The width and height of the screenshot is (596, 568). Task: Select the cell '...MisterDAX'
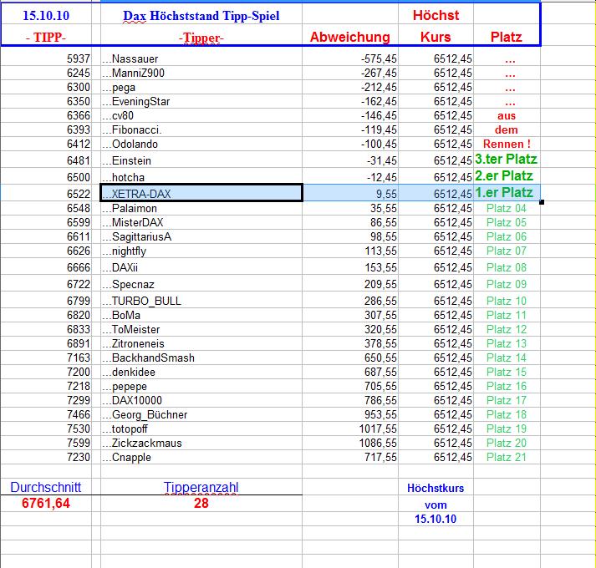[201, 222]
